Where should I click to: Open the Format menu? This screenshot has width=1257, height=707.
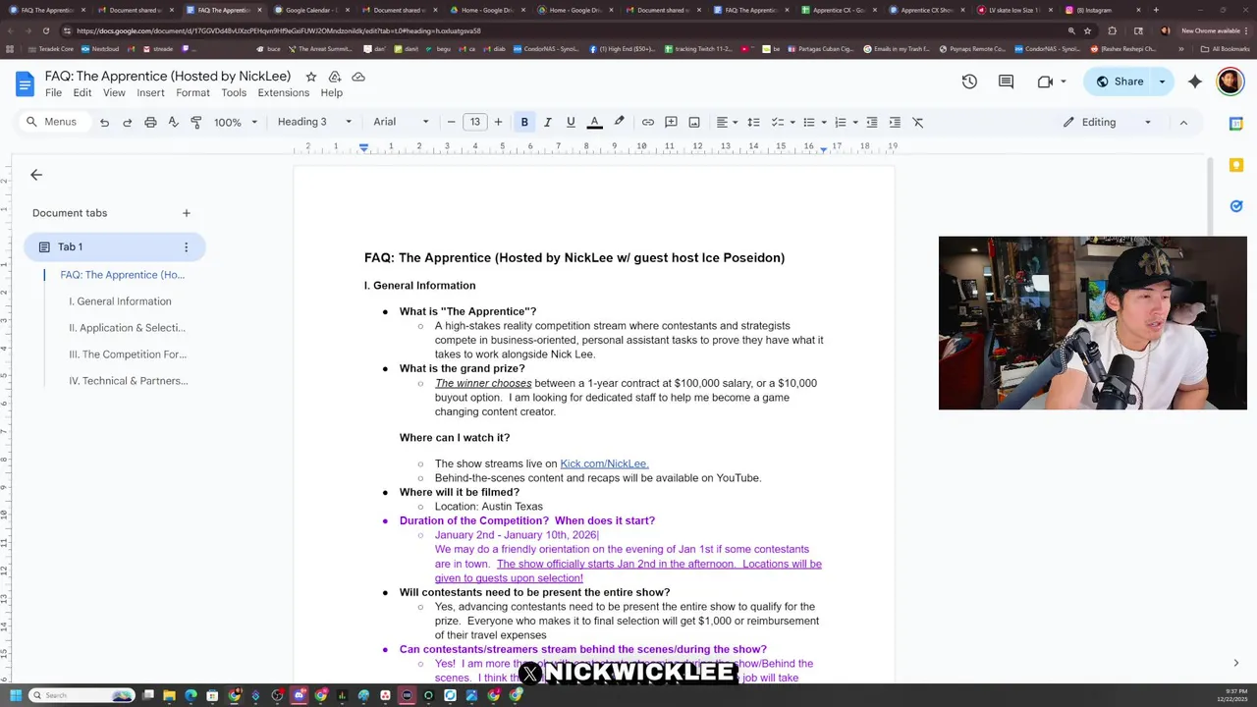tap(192, 93)
